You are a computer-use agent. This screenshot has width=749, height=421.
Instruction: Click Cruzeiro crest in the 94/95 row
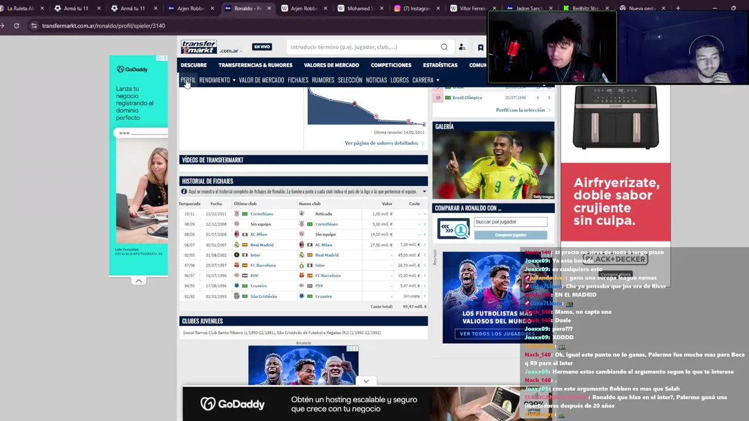237,286
